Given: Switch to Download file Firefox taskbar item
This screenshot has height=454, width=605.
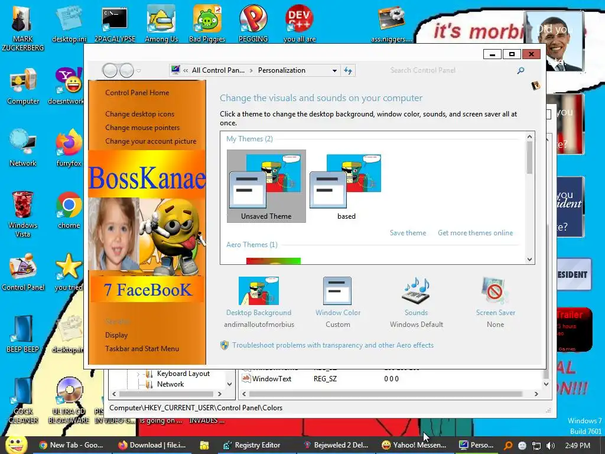Looking at the screenshot, I should (x=152, y=445).
